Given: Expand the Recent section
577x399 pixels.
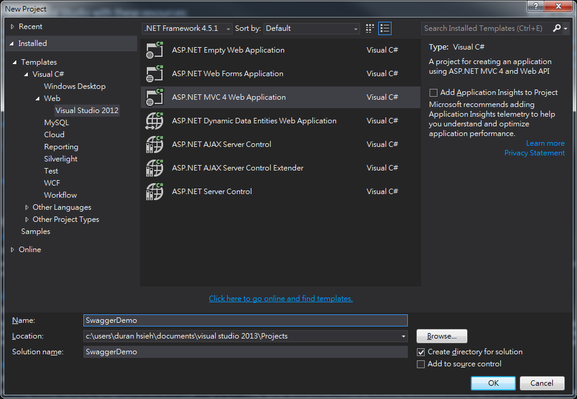Looking at the screenshot, I should pyautogui.click(x=12, y=27).
